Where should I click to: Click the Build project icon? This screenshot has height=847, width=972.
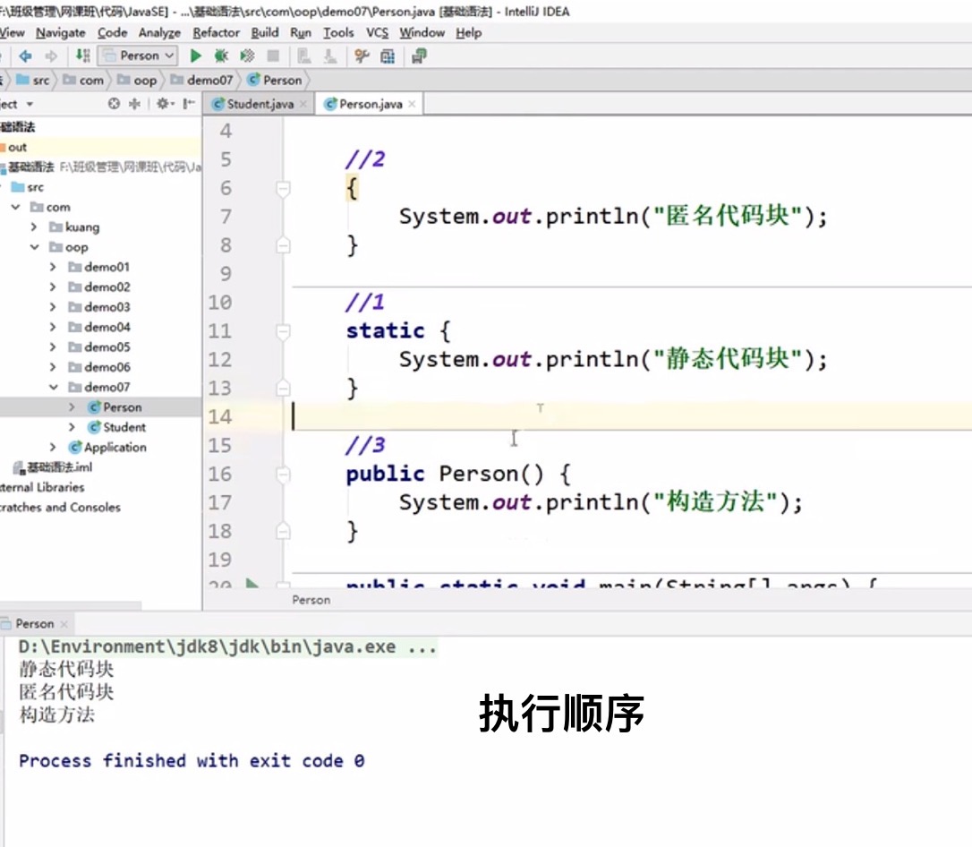82,56
